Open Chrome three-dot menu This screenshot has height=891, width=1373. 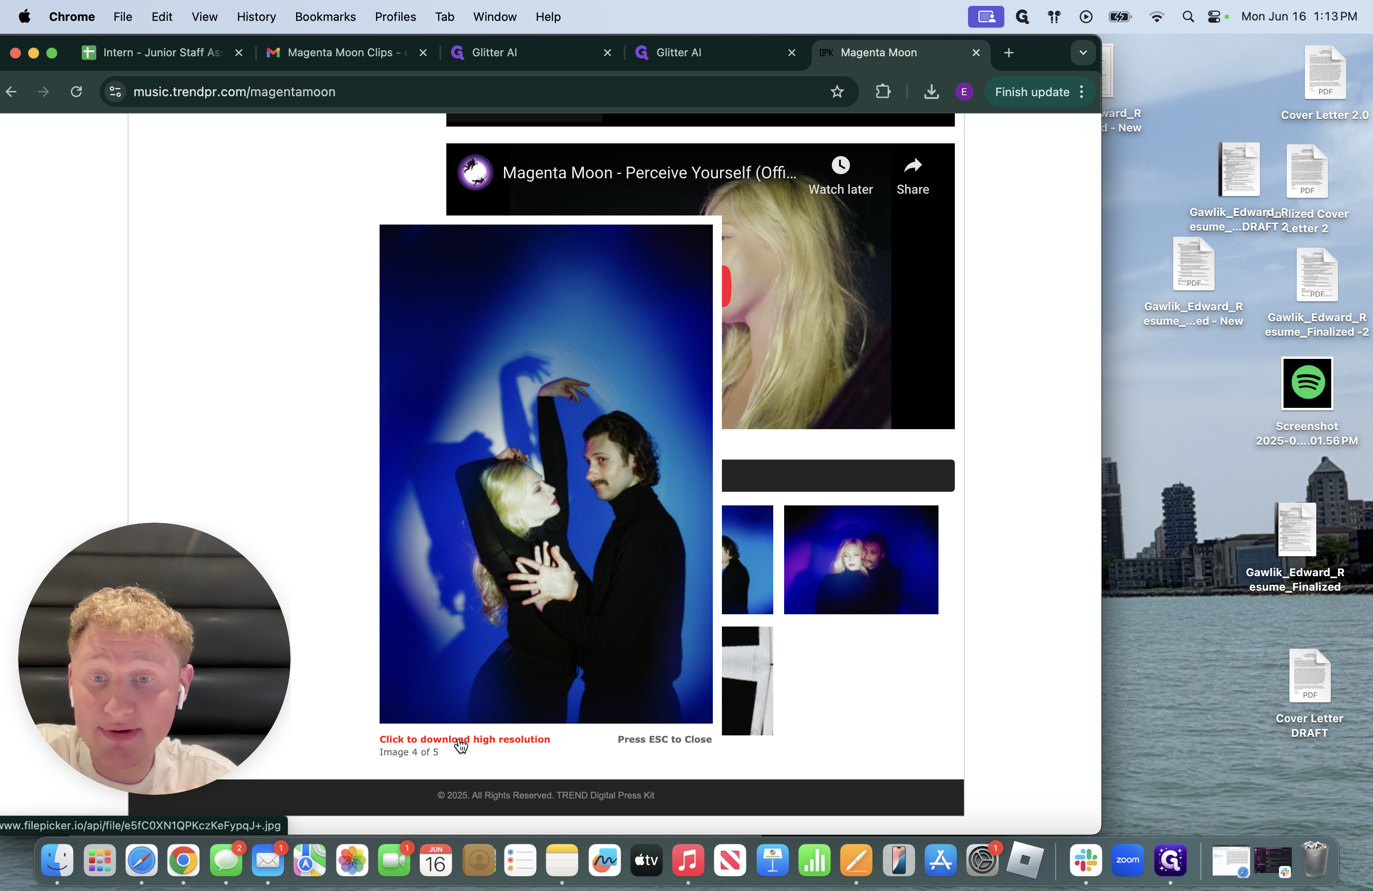1082,92
